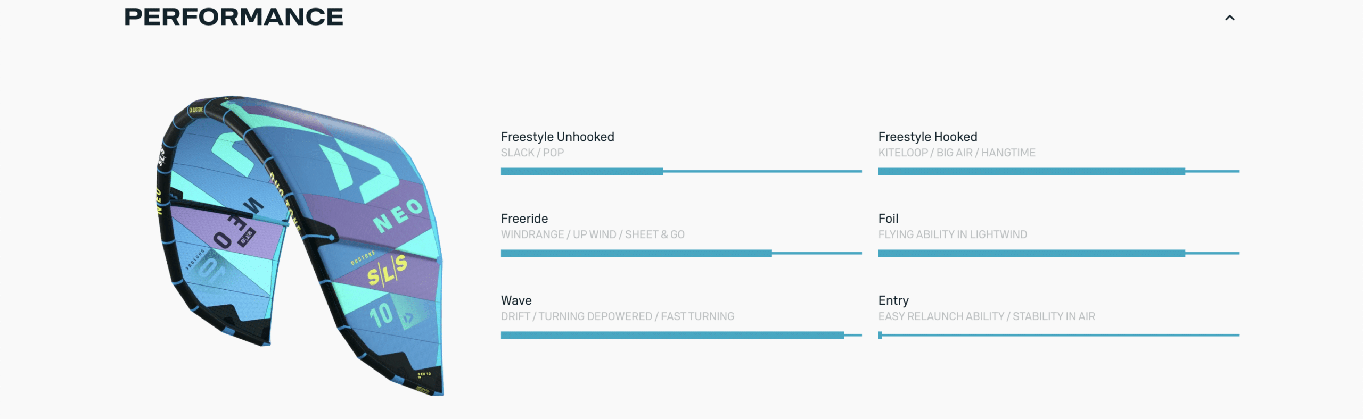Collapse the Performance section chevron
Viewport: 1363px width, 419px height.
tap(1229, 18)
